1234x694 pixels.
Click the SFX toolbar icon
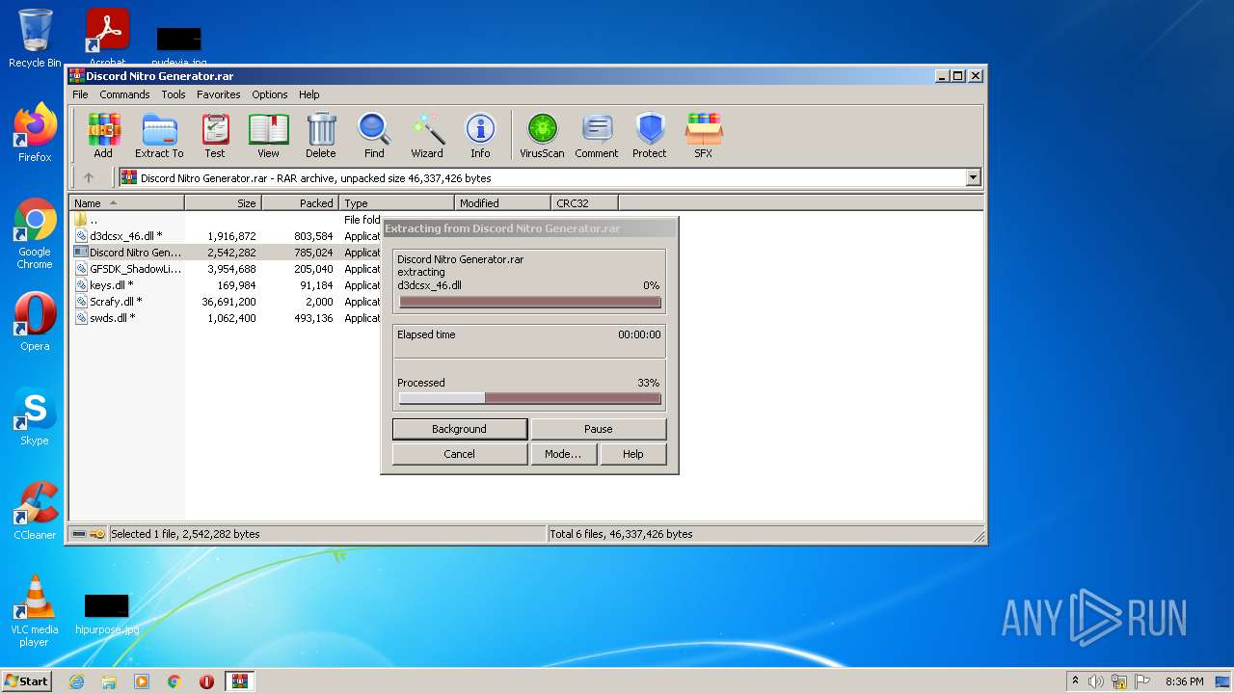click(704, 135)
